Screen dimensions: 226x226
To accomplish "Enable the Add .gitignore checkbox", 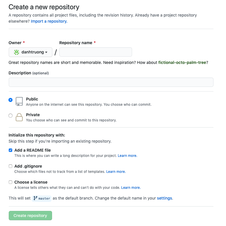I will coord(11,166).
